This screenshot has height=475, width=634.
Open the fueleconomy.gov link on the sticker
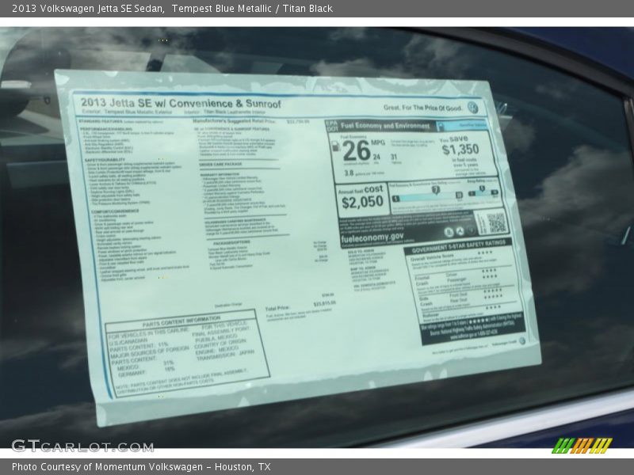(x=372, y=237)
